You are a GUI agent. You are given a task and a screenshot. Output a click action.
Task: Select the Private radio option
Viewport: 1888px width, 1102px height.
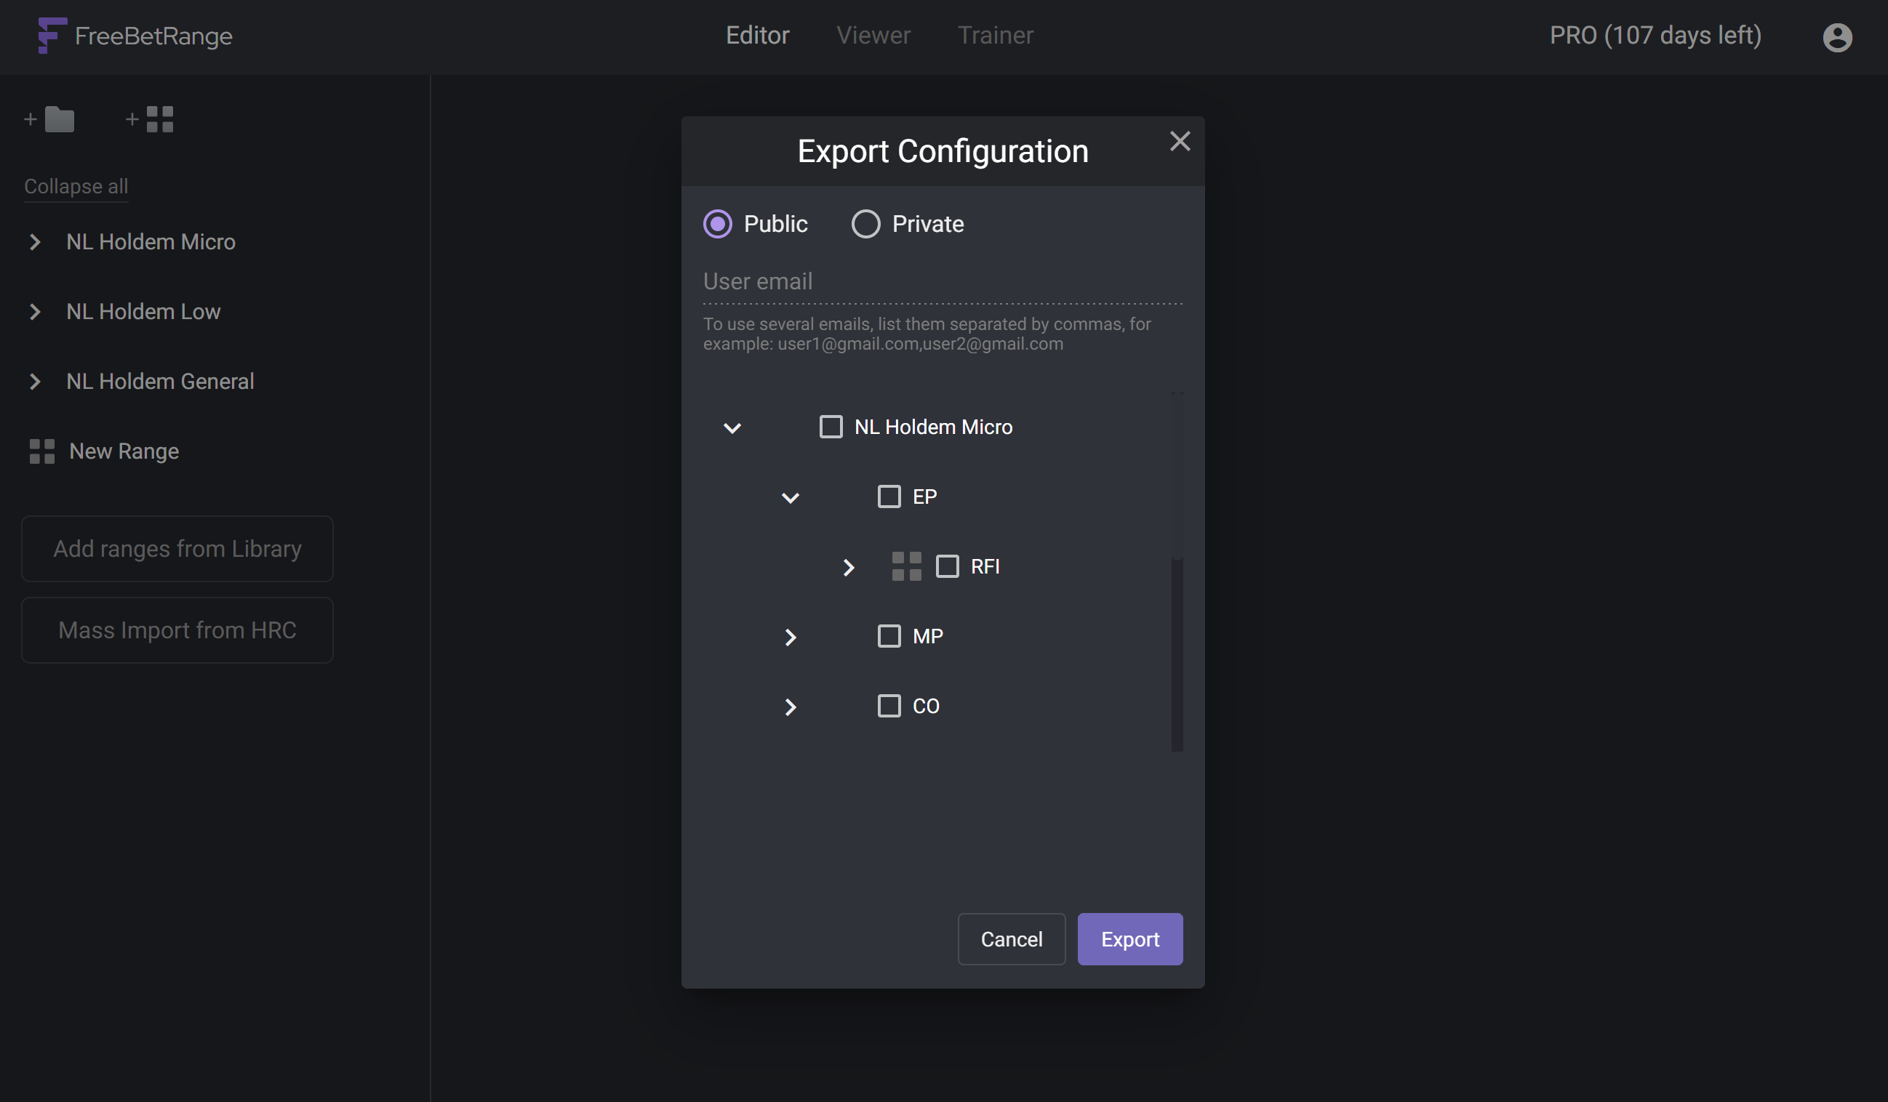(865, 224)
